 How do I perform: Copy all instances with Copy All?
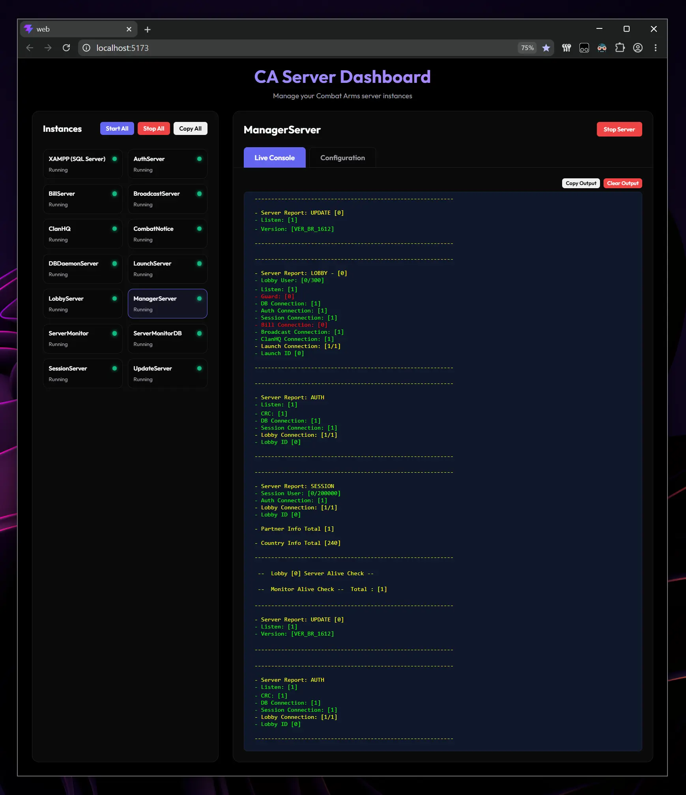pyautogui.click(x=191, y=129)
